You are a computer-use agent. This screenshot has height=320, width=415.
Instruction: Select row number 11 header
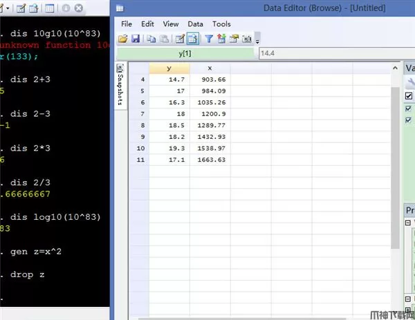139,160
